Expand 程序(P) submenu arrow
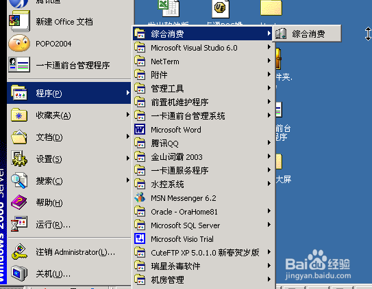This screenshot has height=289, width=372. 128,92
